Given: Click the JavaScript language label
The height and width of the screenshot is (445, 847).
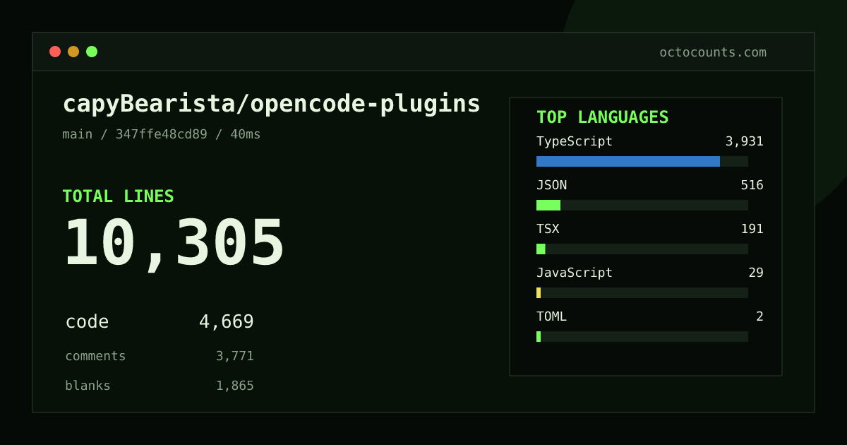Looking at the screenshot, I should pyautogui.click(x=575, y=273).
